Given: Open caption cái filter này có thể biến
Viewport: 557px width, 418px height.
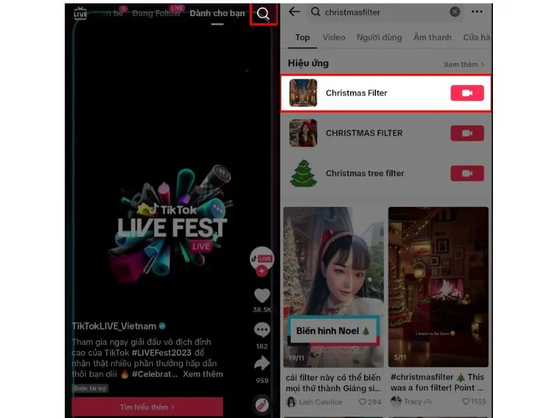Looking at the screenshot, I should tap(334, 382).
